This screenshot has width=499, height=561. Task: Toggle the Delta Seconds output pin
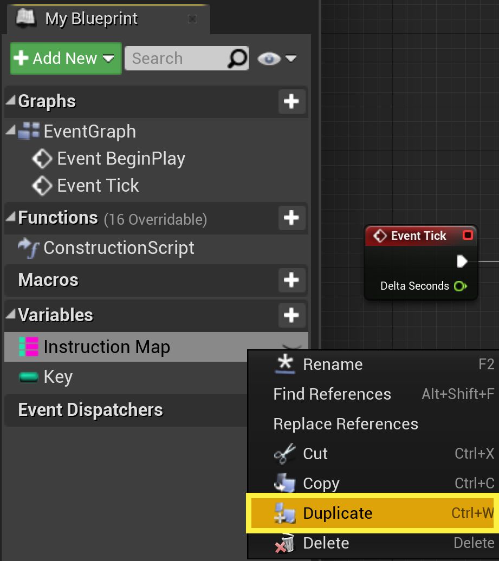[x=461, y=286]
